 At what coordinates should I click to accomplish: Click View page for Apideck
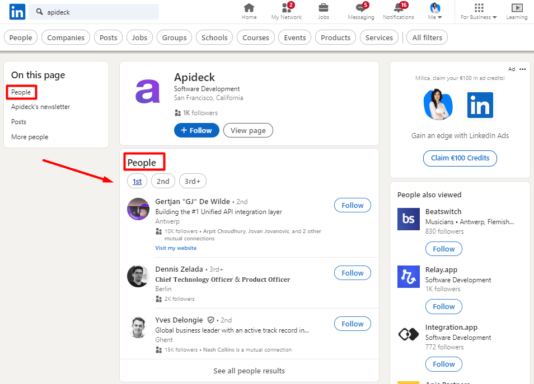(x=248, y=130)
